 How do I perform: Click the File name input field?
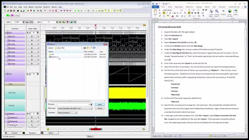73,105
